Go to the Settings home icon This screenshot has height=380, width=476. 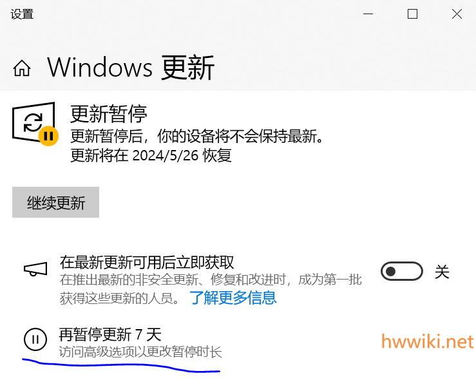[x=22, y=68]
